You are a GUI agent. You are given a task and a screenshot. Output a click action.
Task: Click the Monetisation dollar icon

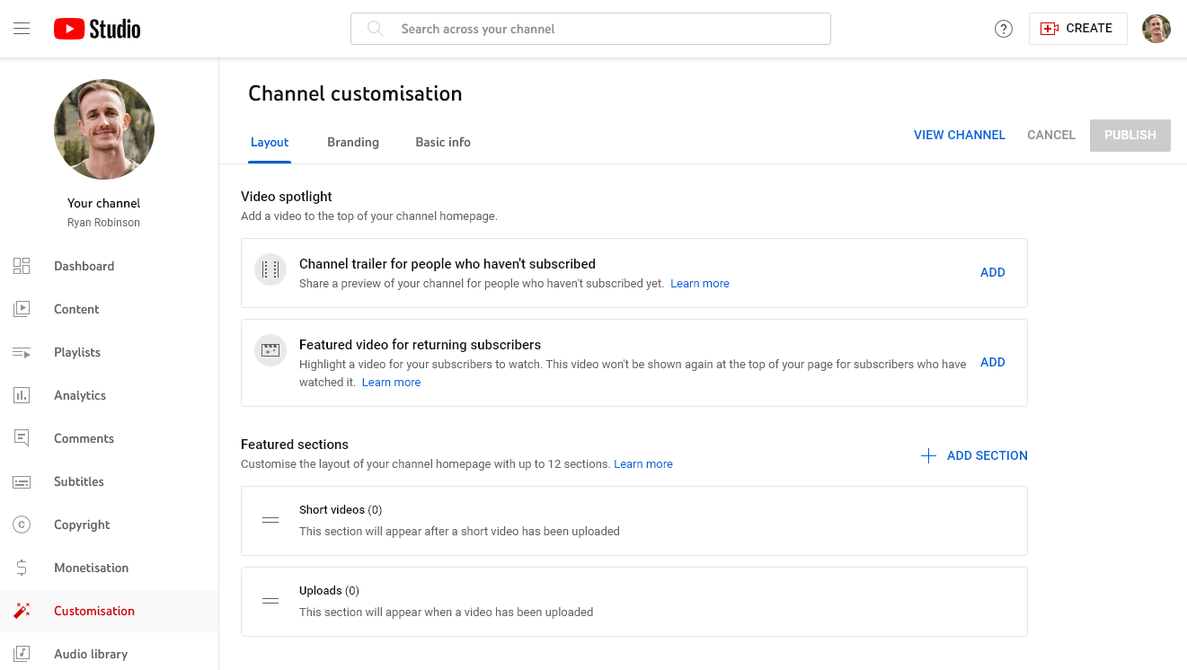22,568
